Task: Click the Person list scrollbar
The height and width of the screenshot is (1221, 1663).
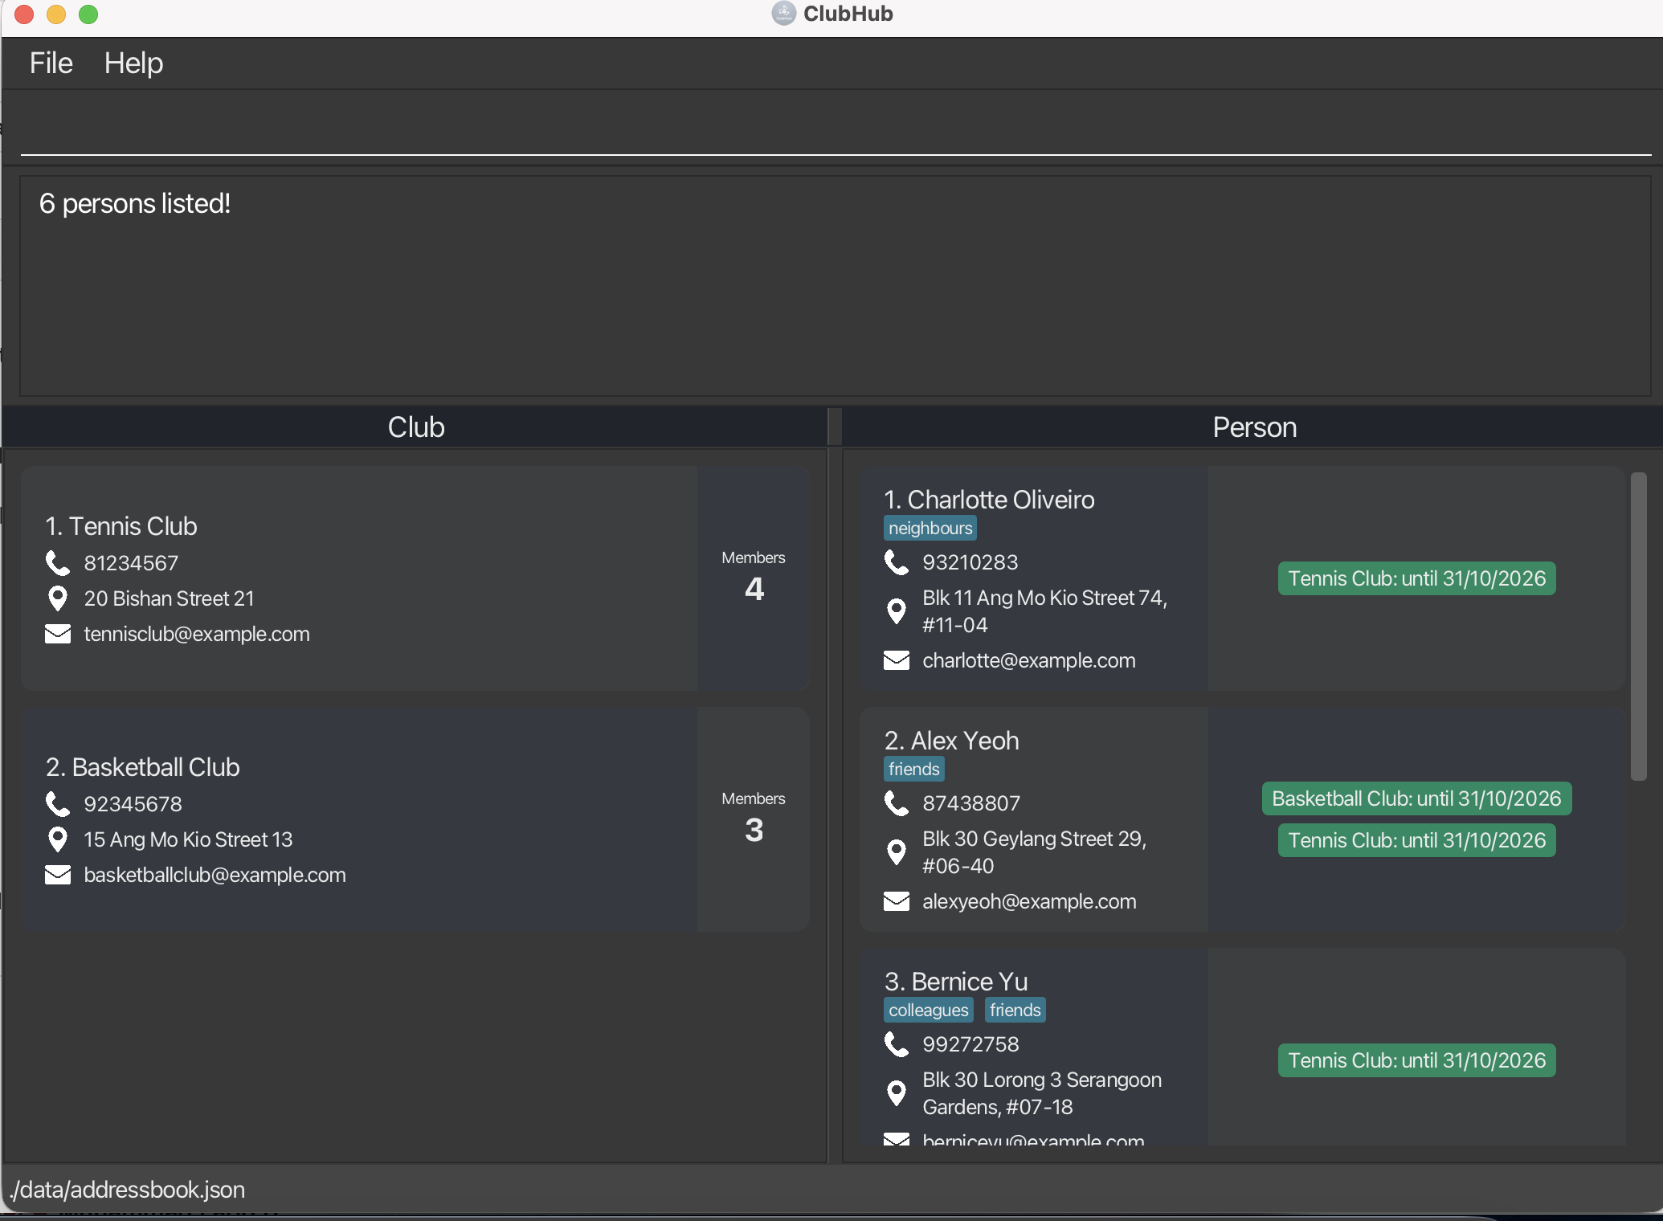Action: [x=1638, y=627]
